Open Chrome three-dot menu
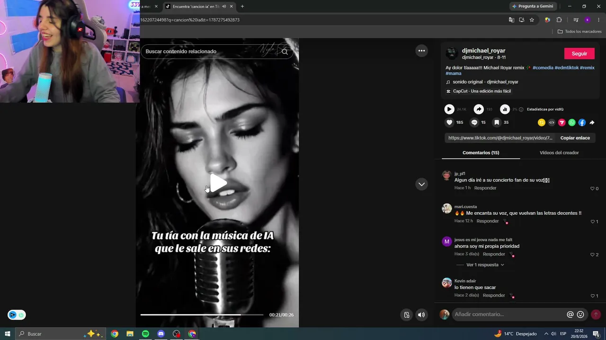Viewport: 606px width, 340px height. click(x=599, y=20)
